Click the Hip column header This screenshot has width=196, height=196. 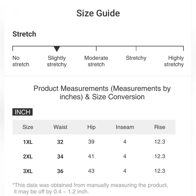[91, 127]
